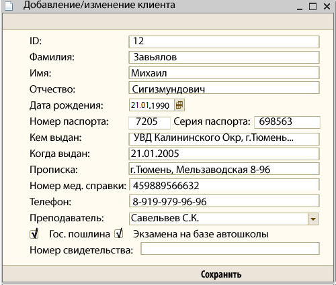Click the Кем выдан field

point(224,139)
